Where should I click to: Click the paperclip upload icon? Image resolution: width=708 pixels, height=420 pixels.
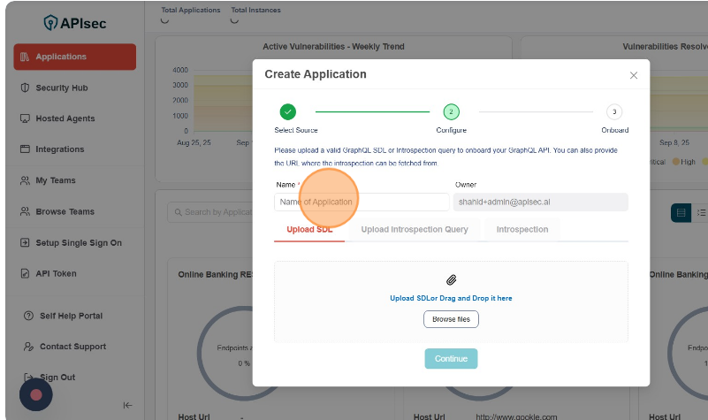pos(451,279)
